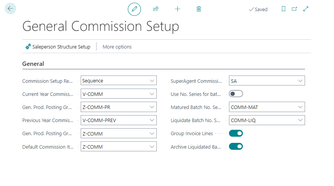Open Saleperson Structure Setup action
This screenshot has height=186, width=334.
(58, 47)
